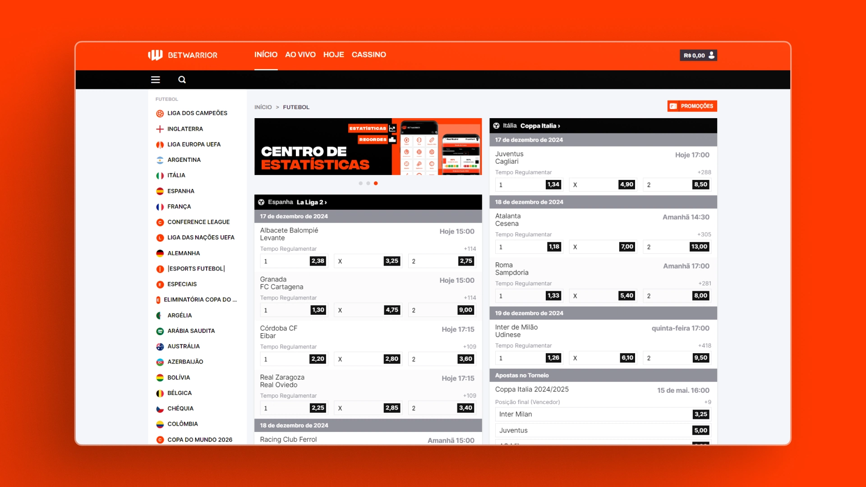Viewport: 866px width, 487px height.
Task: Click the Azerbaijão flag icon
Action: [x=160, y=362]
